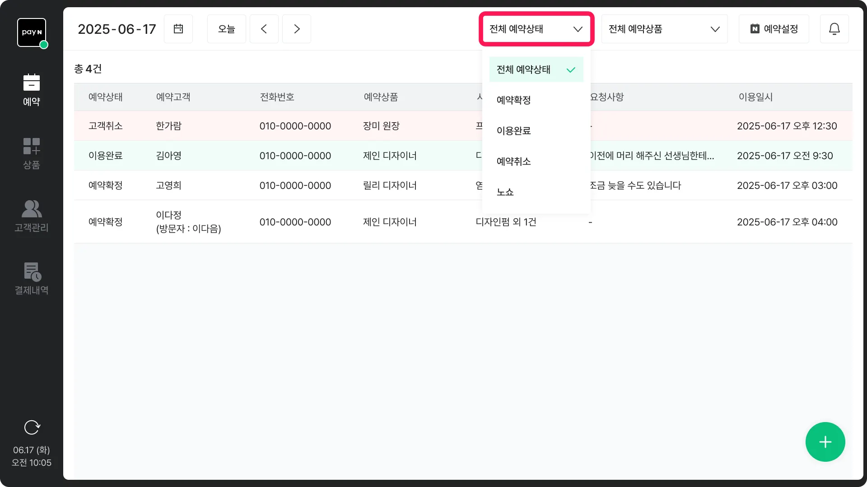Go to the previous day with the left arrow
Image resolution: width=867 pixels, height=487 pixels.
(x=264, y=29)
